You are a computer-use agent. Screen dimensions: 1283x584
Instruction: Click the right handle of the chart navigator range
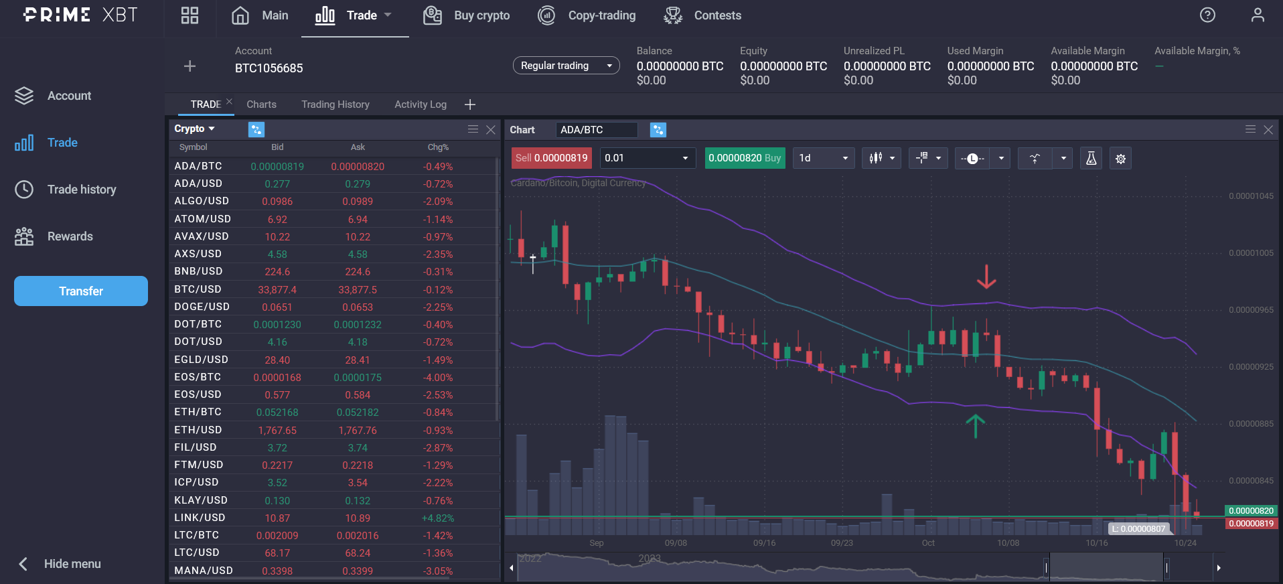[1166, 568]
